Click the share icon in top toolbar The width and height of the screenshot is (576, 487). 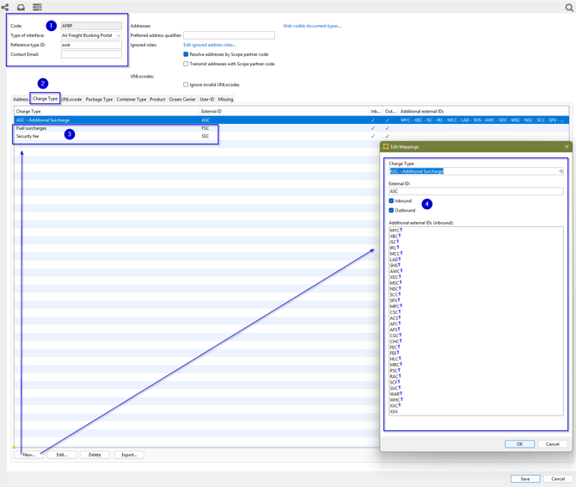pyautogui.click(x=5, y=7)
